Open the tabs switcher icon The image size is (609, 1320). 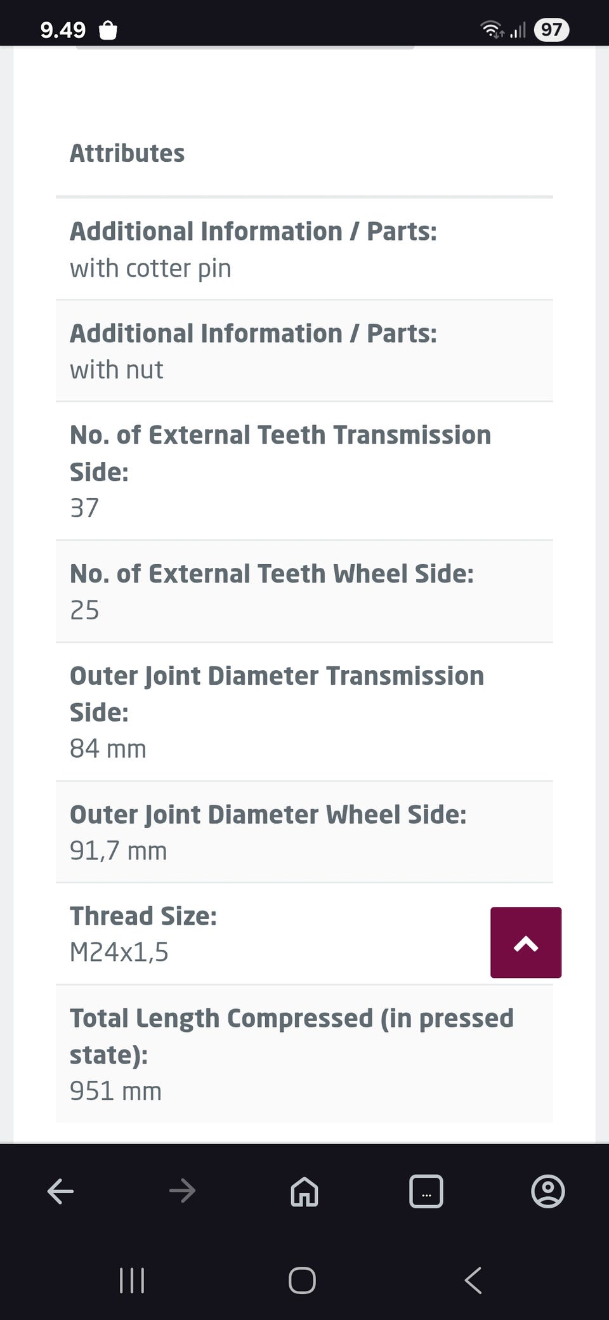(426, 1191)
